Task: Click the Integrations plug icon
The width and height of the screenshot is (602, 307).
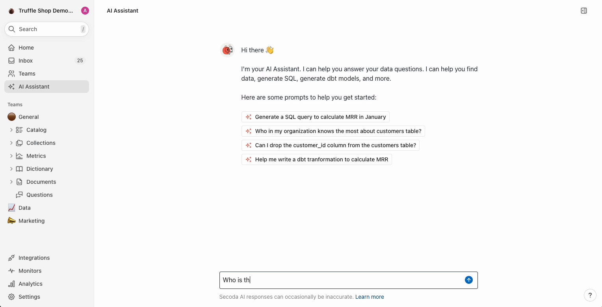Action: pos(11,258)
